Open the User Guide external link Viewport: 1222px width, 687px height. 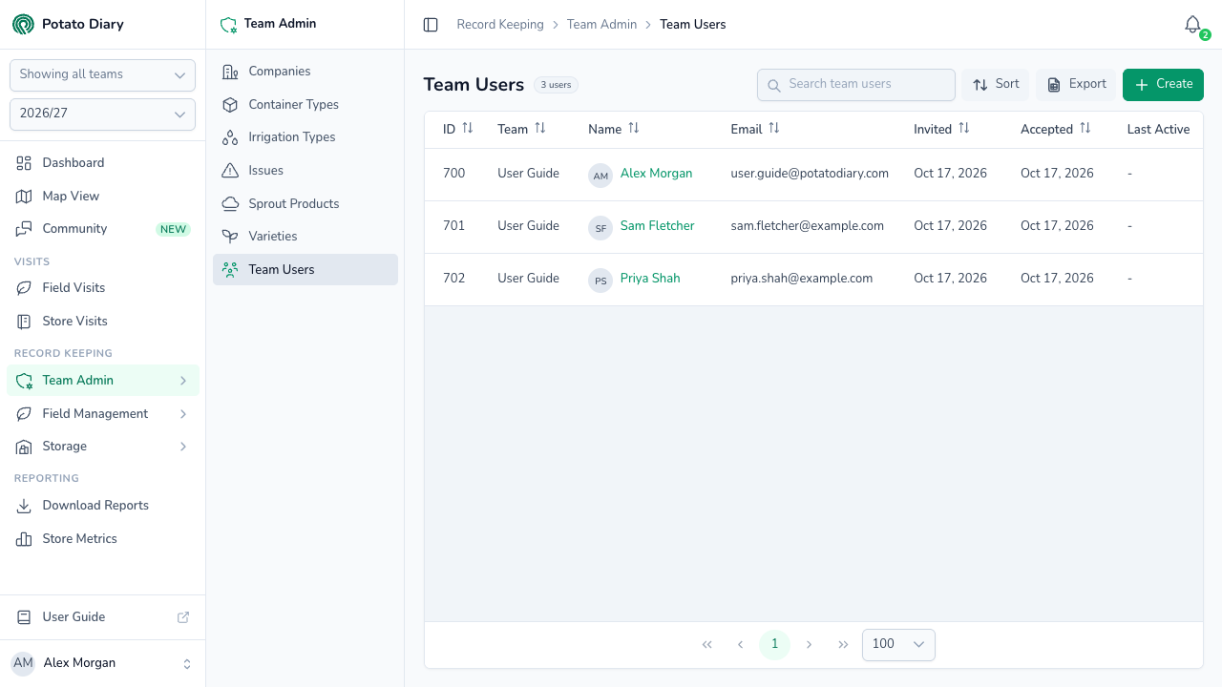tap(103, 617)
